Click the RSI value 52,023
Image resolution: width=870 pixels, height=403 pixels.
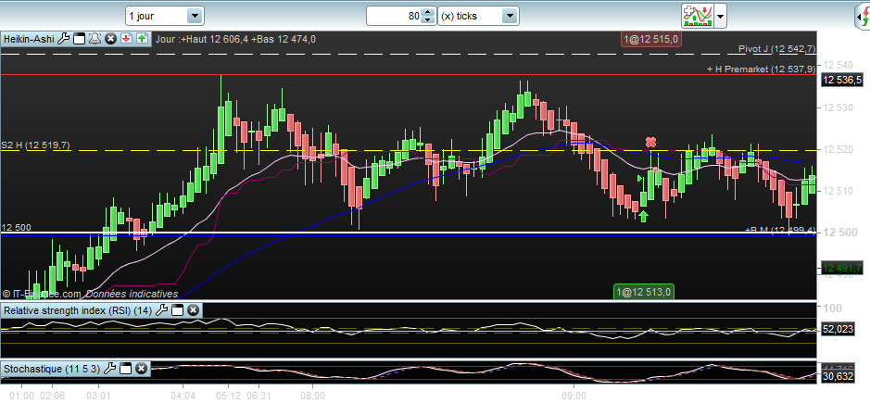(x=838, y=329)
